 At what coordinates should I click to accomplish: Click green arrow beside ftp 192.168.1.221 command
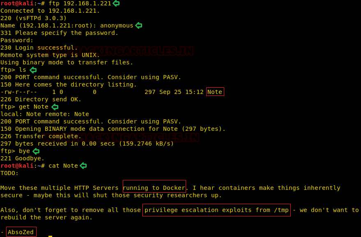point(116,3)
